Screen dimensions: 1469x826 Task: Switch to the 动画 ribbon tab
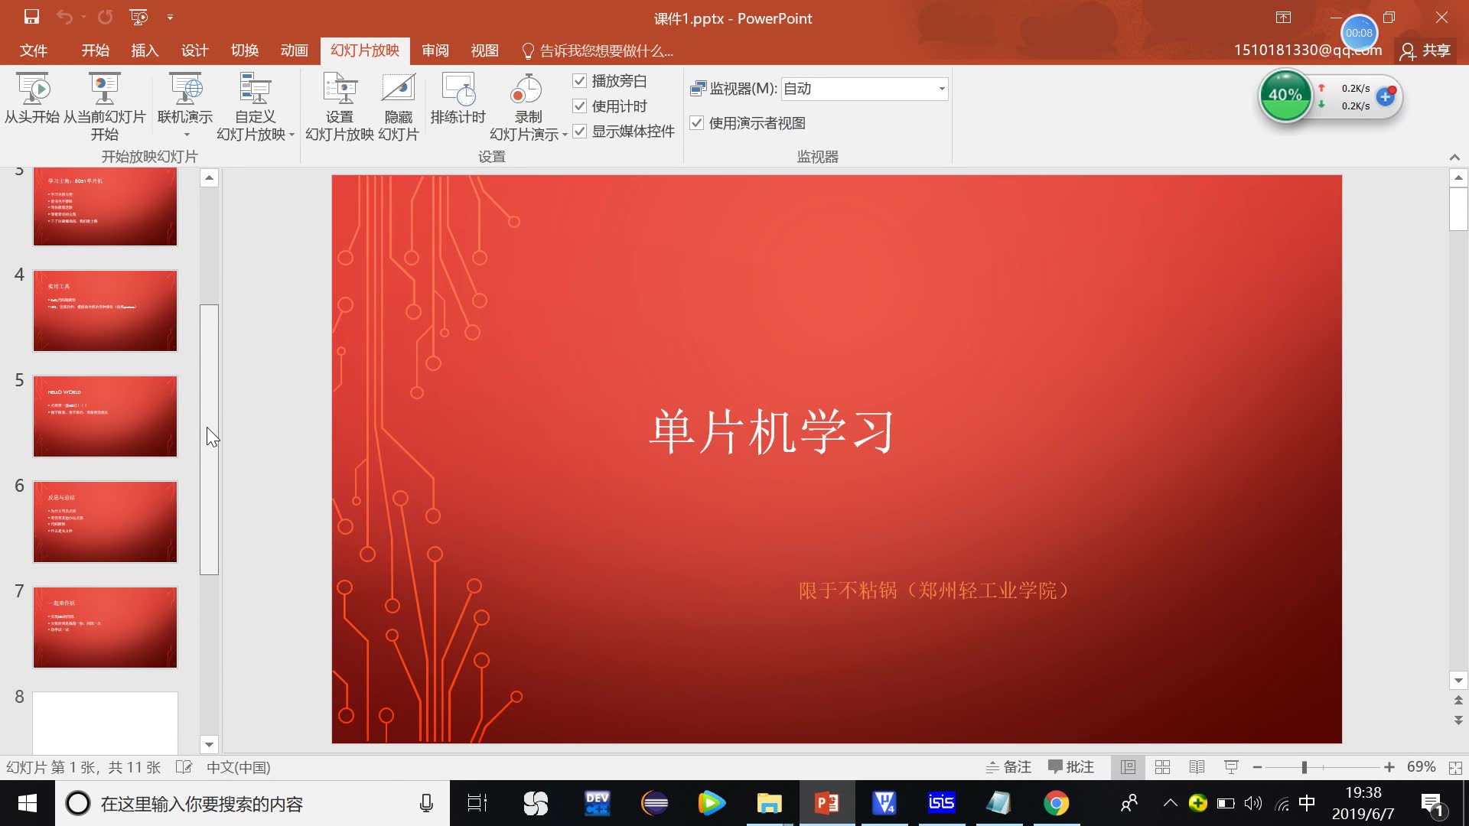click(294, 50)
